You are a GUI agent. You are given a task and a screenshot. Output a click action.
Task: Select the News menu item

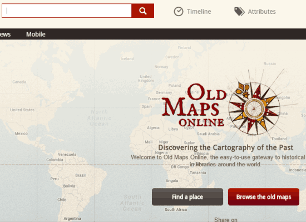coord(5,34)
